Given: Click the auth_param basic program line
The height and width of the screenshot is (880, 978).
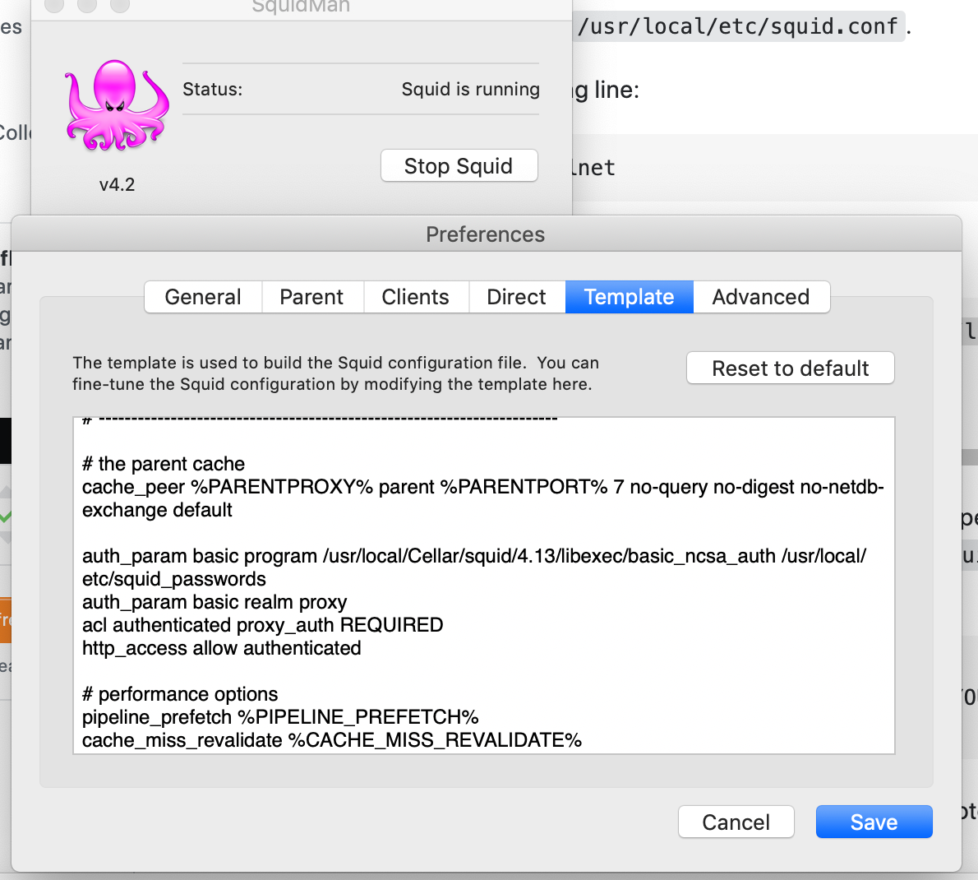Looking at the screenshot, I should click(x=474, y=567).
